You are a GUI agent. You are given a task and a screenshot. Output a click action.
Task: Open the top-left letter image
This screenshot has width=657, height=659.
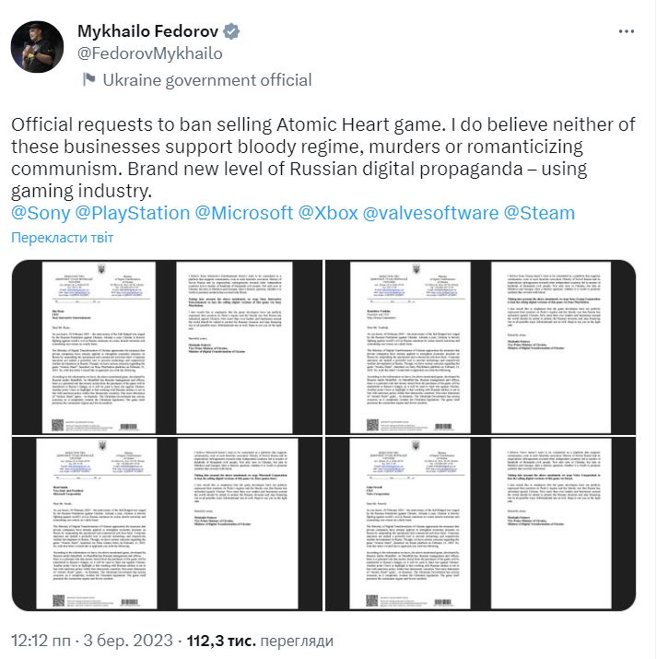(x=167, y=347)
